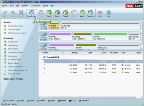The image size is (144, 106).
Task: Open the Partition menu
Action: 25,6
